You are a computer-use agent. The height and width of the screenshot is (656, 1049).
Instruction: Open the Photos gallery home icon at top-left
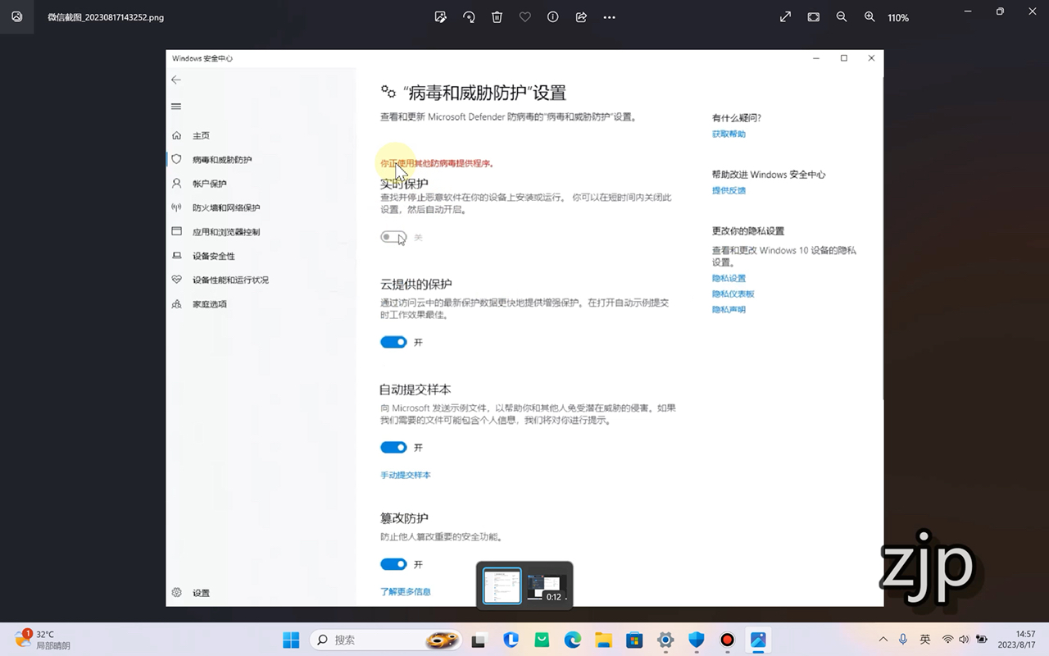tap(16, 16)
